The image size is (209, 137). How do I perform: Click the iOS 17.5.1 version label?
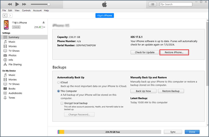click(136, 37)
